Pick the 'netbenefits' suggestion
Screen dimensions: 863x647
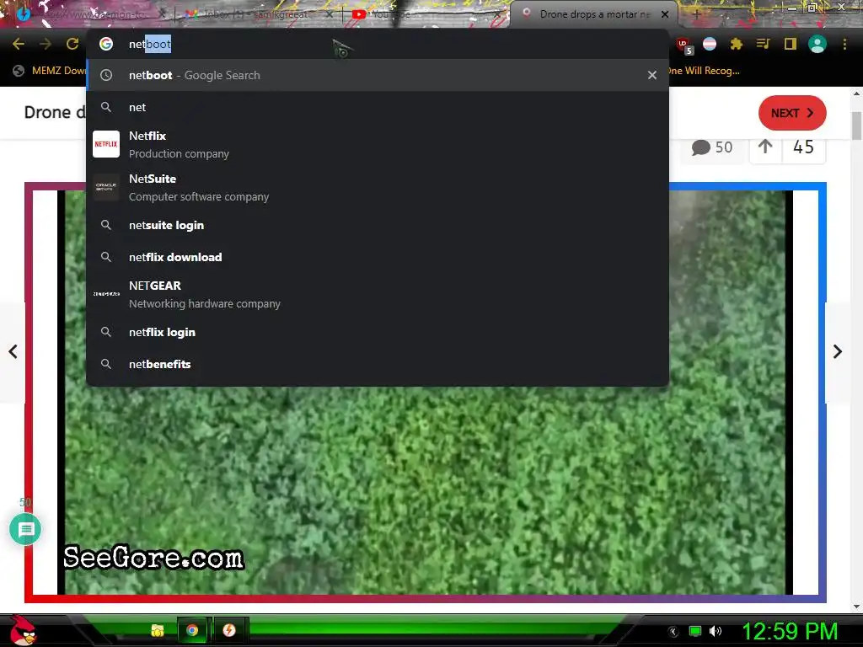point(378,364)
